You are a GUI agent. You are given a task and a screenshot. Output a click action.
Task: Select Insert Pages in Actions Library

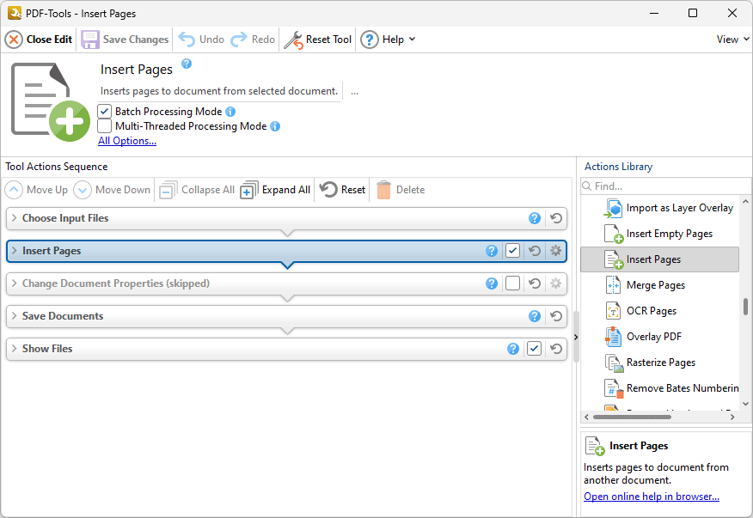[660, 259]
